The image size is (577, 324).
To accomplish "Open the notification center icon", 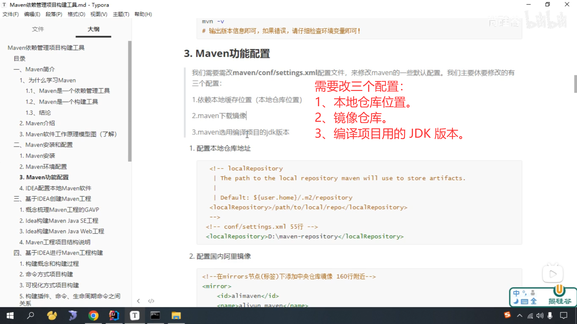I will pos(563,316).
